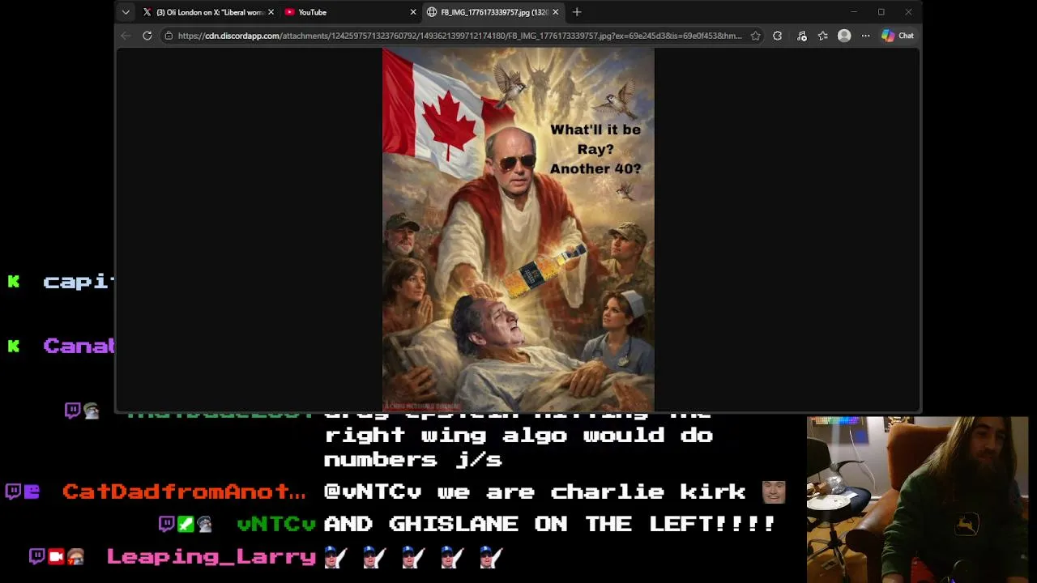The image size is (1037, 583).
Task: Click the 'right wing algo would do' chat line
Action: click(x=518, y=436)
